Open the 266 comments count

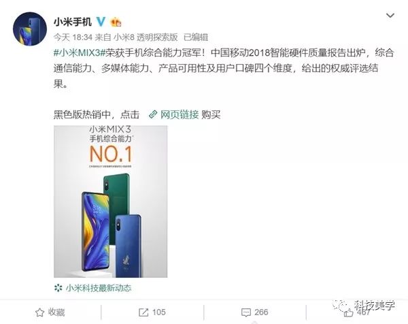(261, 312)
